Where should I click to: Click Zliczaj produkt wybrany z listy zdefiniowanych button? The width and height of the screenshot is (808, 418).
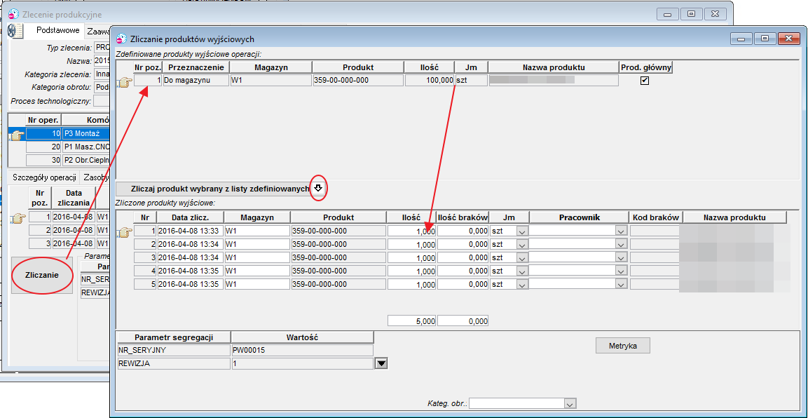221,189
